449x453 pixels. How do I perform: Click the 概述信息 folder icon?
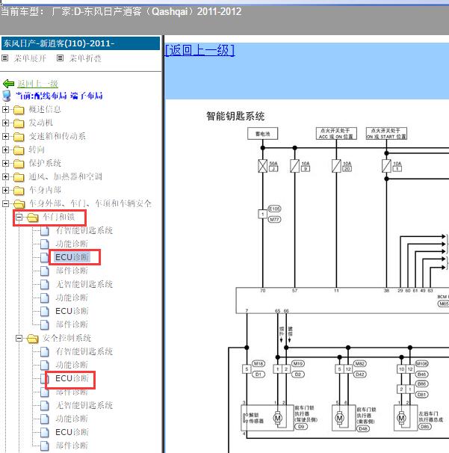coord(19,110)
